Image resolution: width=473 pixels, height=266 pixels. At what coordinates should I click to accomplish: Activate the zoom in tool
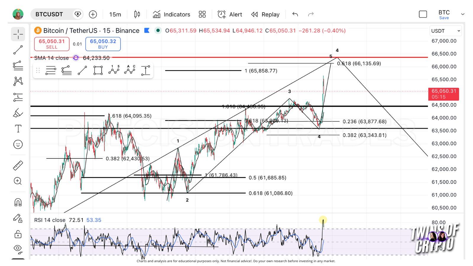(18, 181)
